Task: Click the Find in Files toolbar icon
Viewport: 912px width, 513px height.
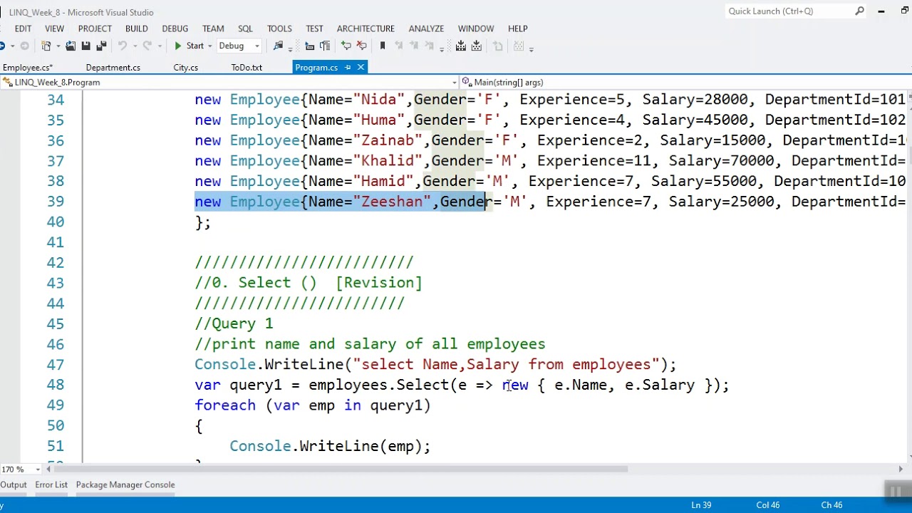Action: tap(278, 46)
